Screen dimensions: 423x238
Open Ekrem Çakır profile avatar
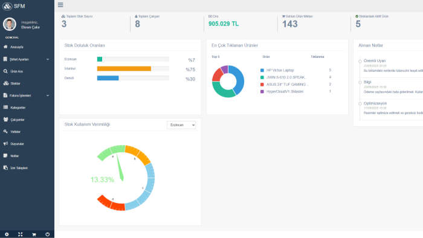pos(10,24)
